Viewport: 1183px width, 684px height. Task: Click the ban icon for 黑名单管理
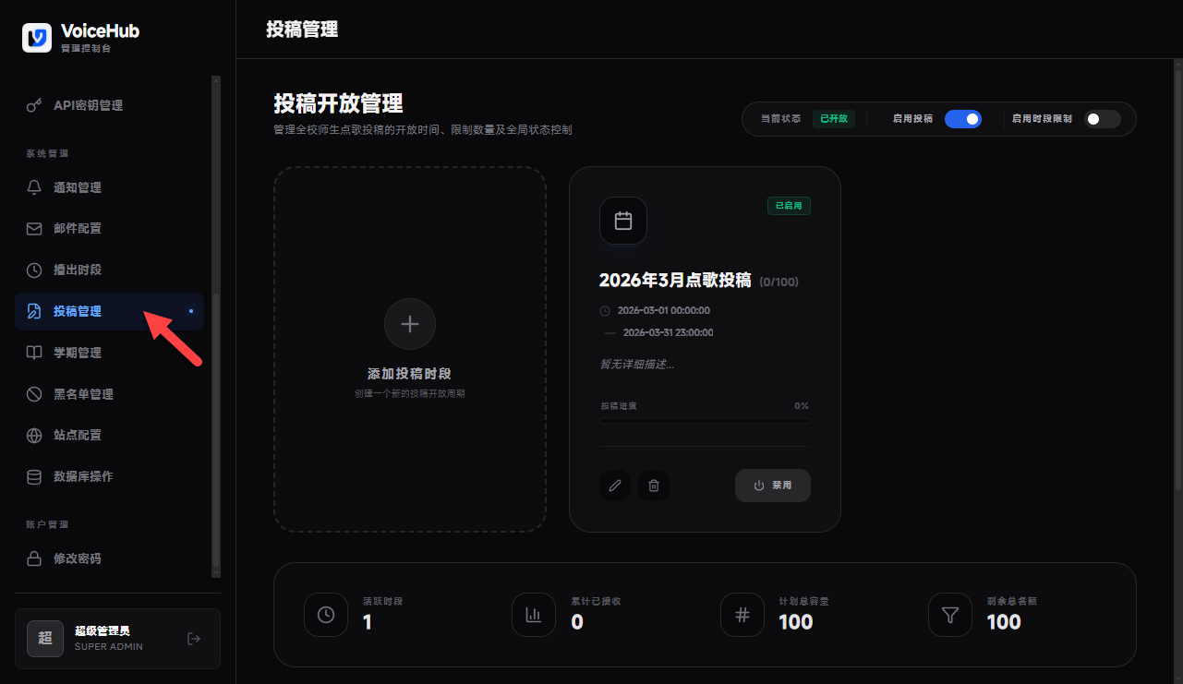[34, 394]
